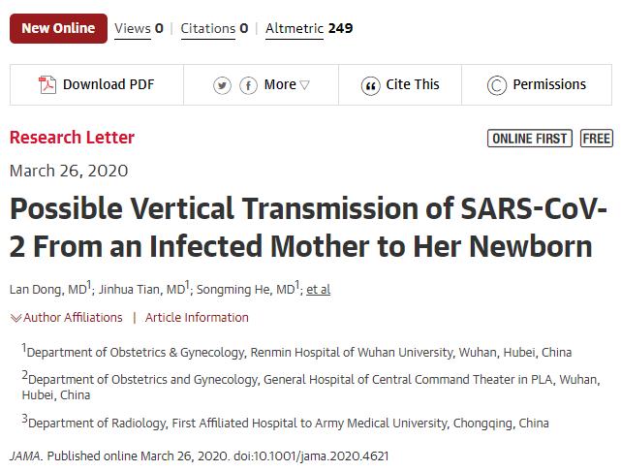Open the Views metric tab
621x471 pixels.
[139, 28]
